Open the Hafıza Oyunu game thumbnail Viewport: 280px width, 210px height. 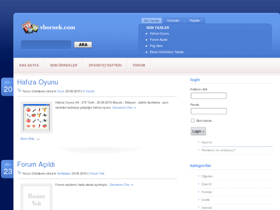click(x=37, y=117)
